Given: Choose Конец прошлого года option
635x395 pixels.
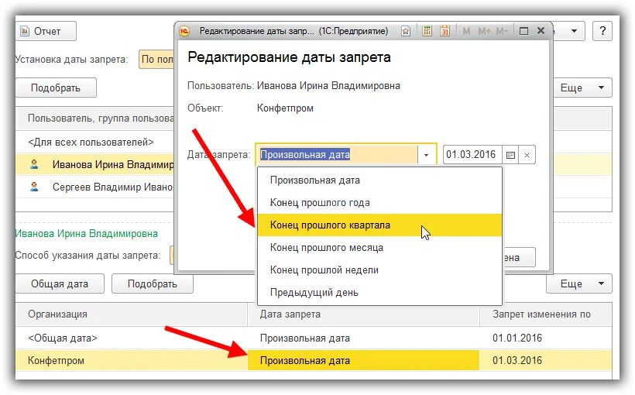Looking at the screenshot, I should pyautogui.click(x=379, y=203).
